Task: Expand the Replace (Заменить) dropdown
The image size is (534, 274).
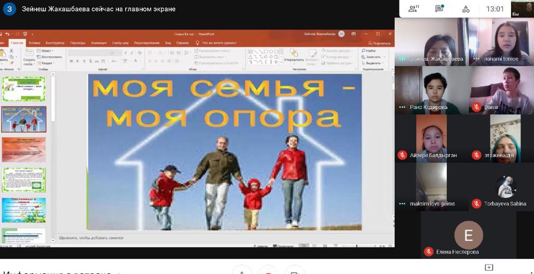Action: 383,56
